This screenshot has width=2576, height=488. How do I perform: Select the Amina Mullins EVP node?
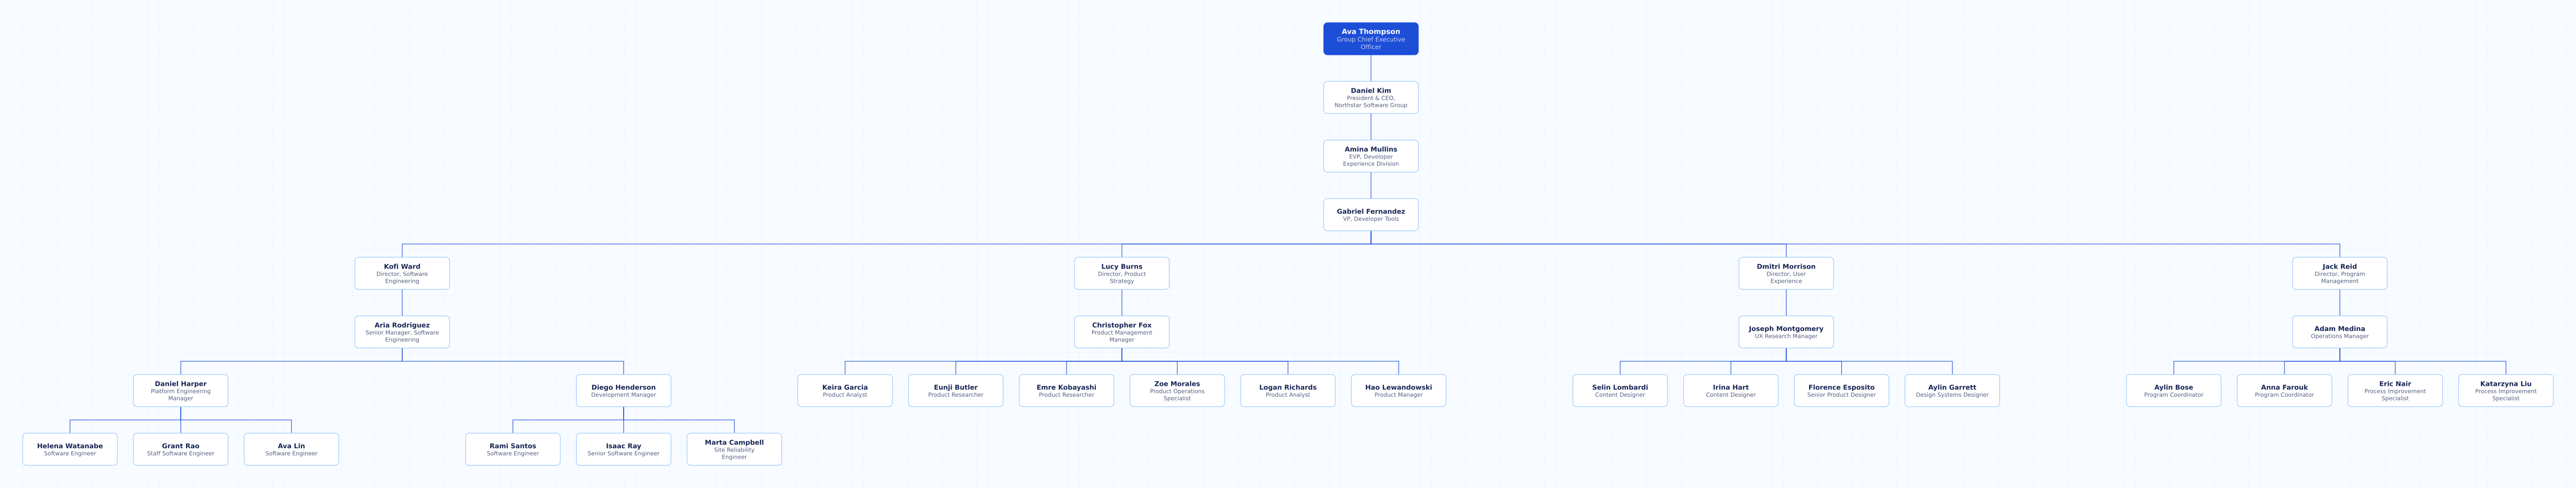(x=1370, y=156)
